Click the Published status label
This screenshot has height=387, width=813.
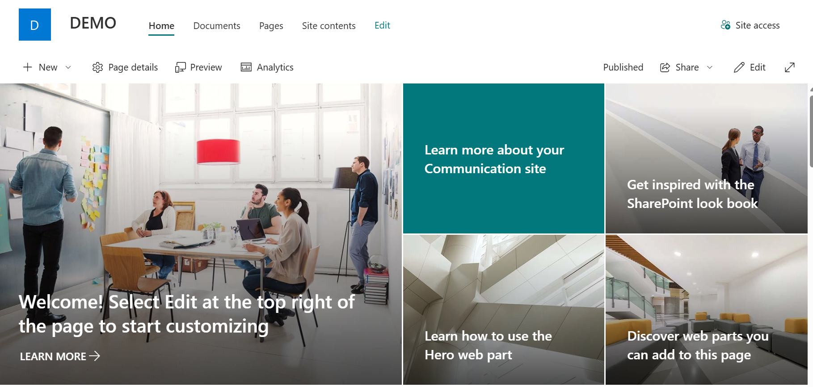(623, 67)
